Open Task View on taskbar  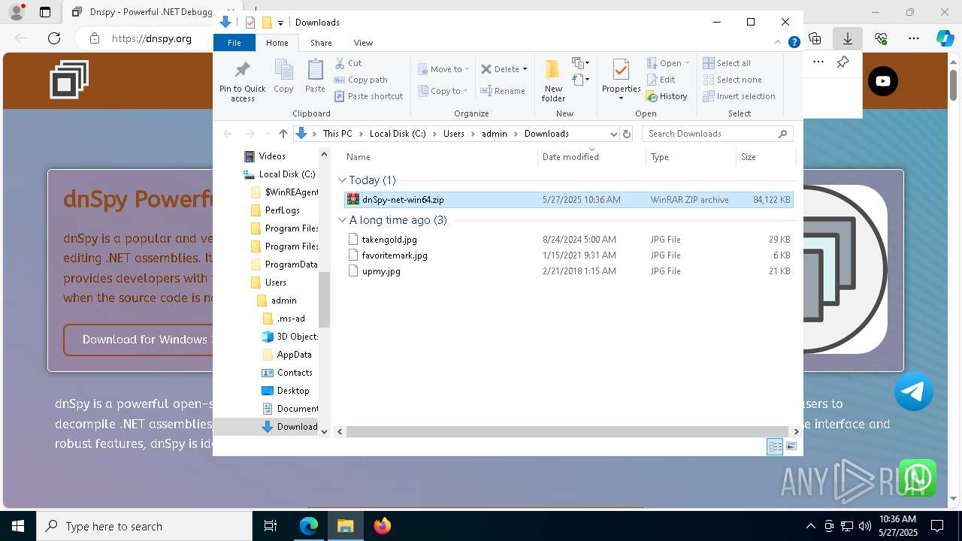point(271,526)
